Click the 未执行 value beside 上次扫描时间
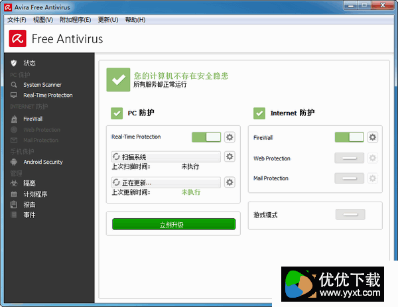398x307 pixels. (190, 166)
